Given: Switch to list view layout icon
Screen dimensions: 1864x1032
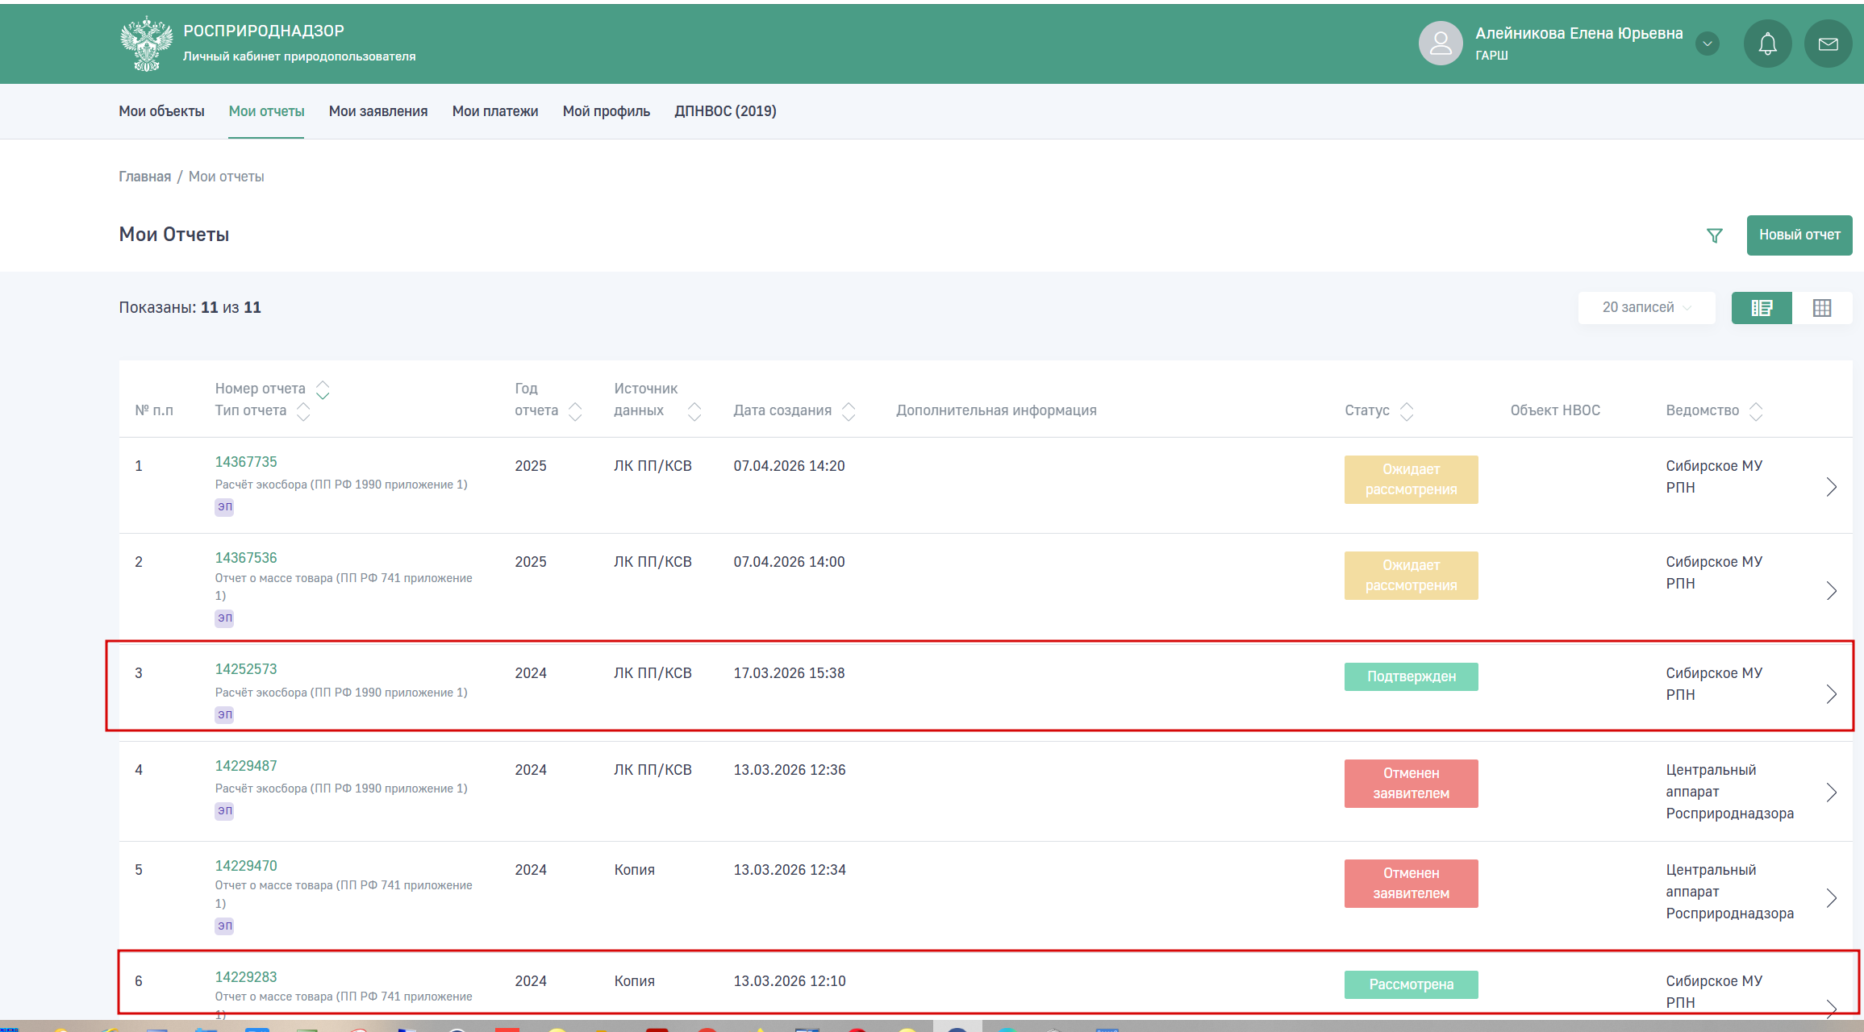Looking at the screenshot, I should (x=1762, y=308).
